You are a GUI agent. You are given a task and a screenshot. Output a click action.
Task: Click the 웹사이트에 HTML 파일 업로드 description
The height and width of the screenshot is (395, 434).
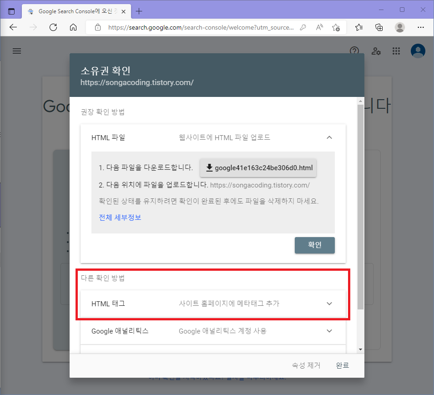224,137
